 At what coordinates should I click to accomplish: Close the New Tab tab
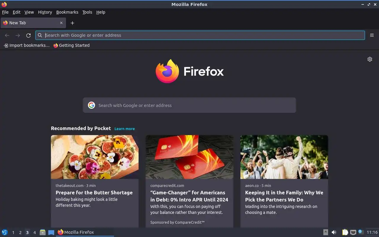(x=61, y=23)
